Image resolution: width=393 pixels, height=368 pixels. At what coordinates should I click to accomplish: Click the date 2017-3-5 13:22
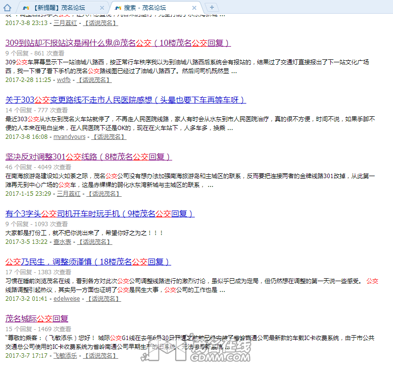26,242
